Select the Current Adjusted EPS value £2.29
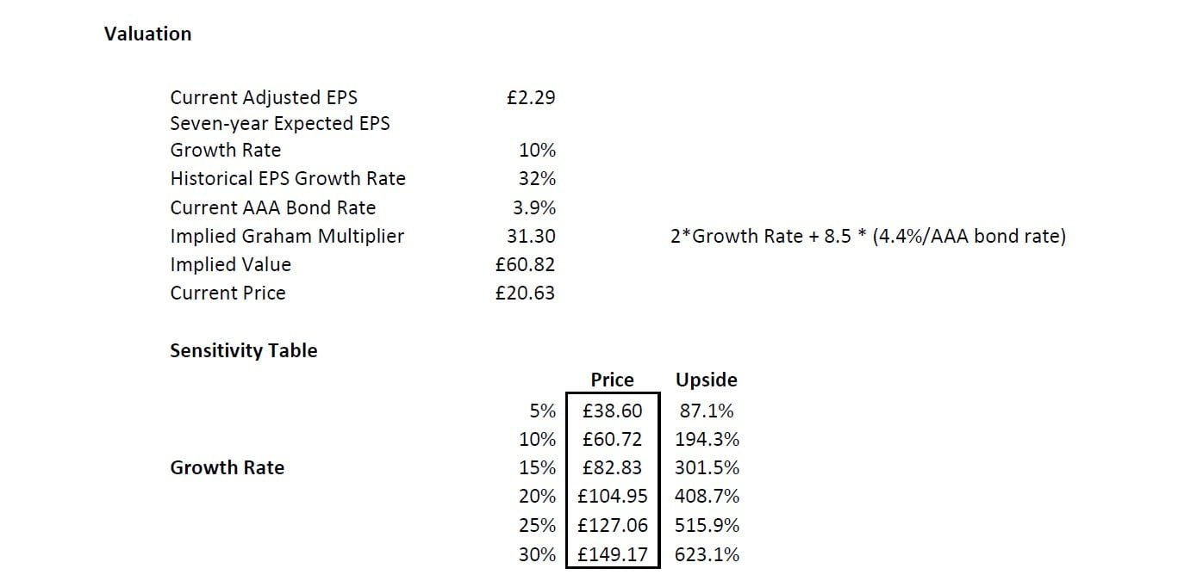Screen dimensions: 1203x587 [x=531, y=97]
